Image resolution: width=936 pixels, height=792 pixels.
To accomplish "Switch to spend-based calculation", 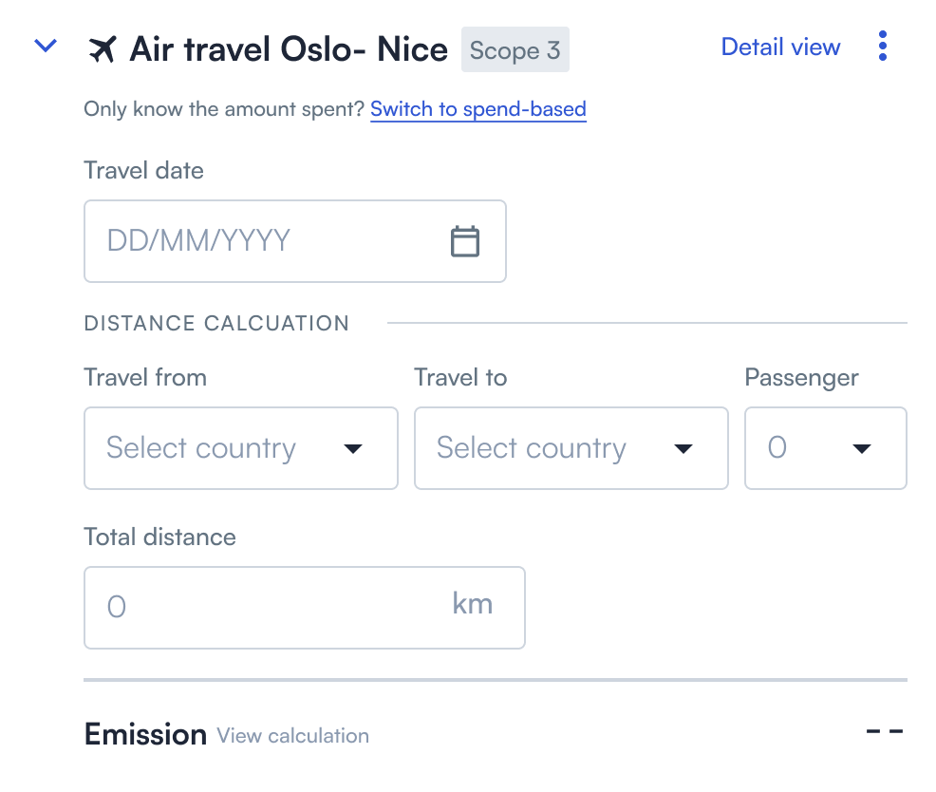I will (x=478, y=109).
